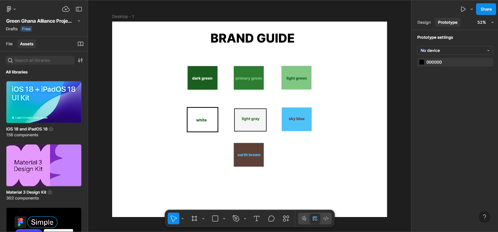Select the Frame tool
This screenshot has width=498, height=232.
[194, 218]
